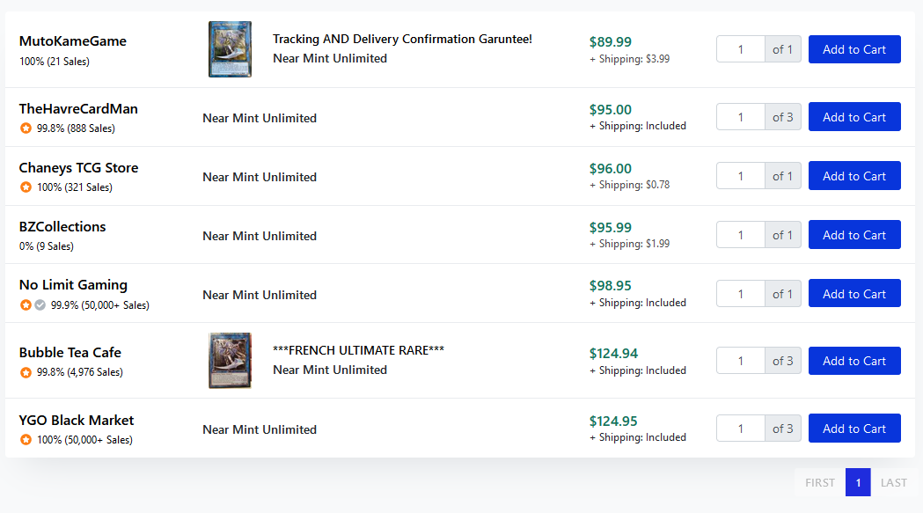Viewport: 923px width, 513px height.
Task: Go to page 1 in pagination
Action: tap(858, 482)
